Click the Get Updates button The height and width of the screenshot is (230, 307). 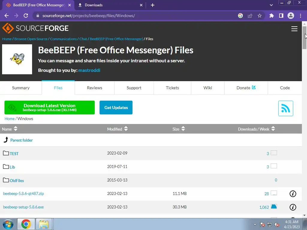[116, 108]
